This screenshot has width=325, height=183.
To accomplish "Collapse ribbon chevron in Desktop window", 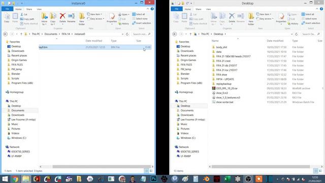I will click(317, 9).
